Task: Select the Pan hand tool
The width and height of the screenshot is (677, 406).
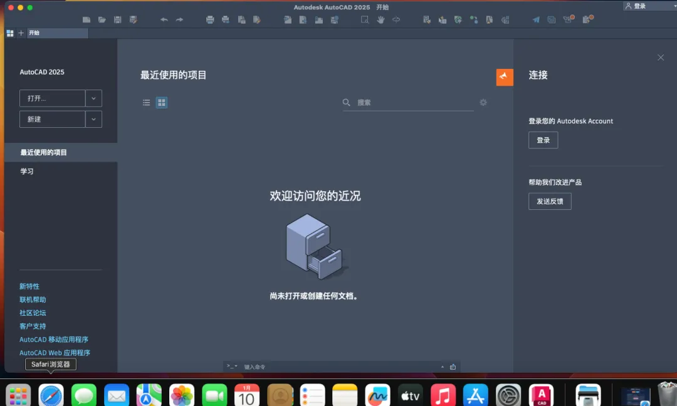Action: 380,19
